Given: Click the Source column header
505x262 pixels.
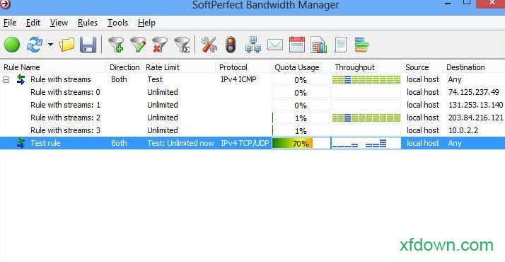Looking at the screenshot, I should coord(422,67).
